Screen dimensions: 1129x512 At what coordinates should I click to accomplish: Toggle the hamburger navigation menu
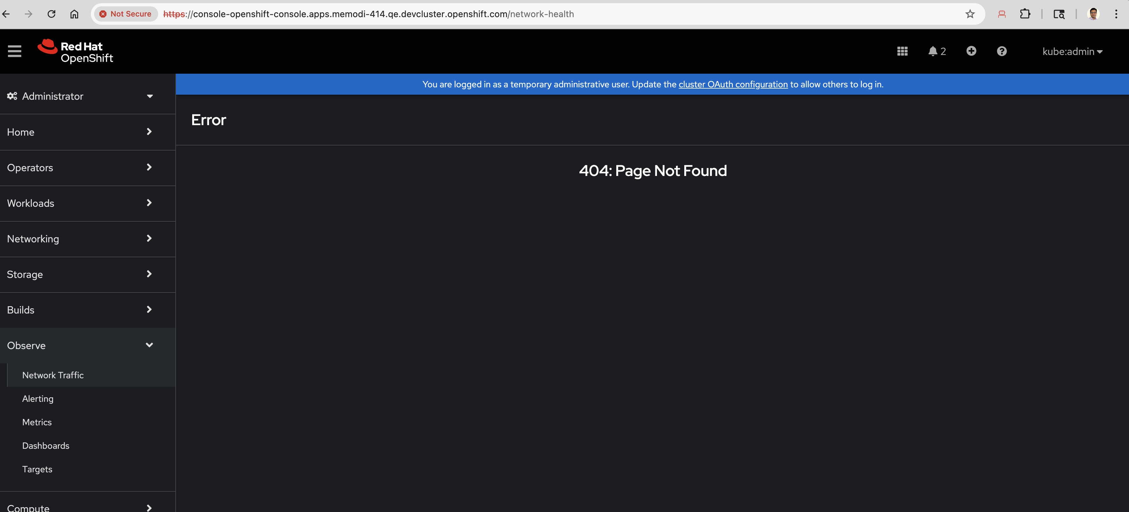[x=15, y=51]
